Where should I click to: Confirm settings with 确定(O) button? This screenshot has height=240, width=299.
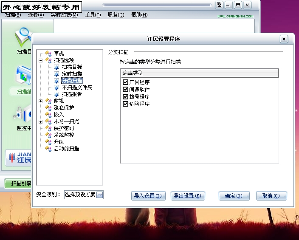(234, 196)
